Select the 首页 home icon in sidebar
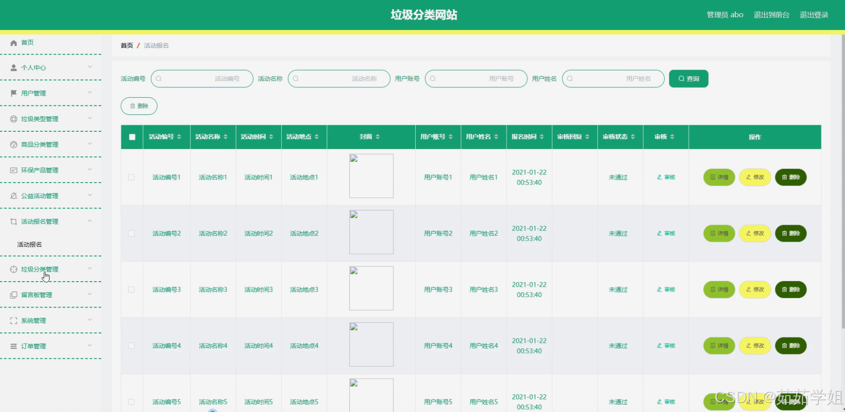845x412 pixels. click(x=14, y=42)
